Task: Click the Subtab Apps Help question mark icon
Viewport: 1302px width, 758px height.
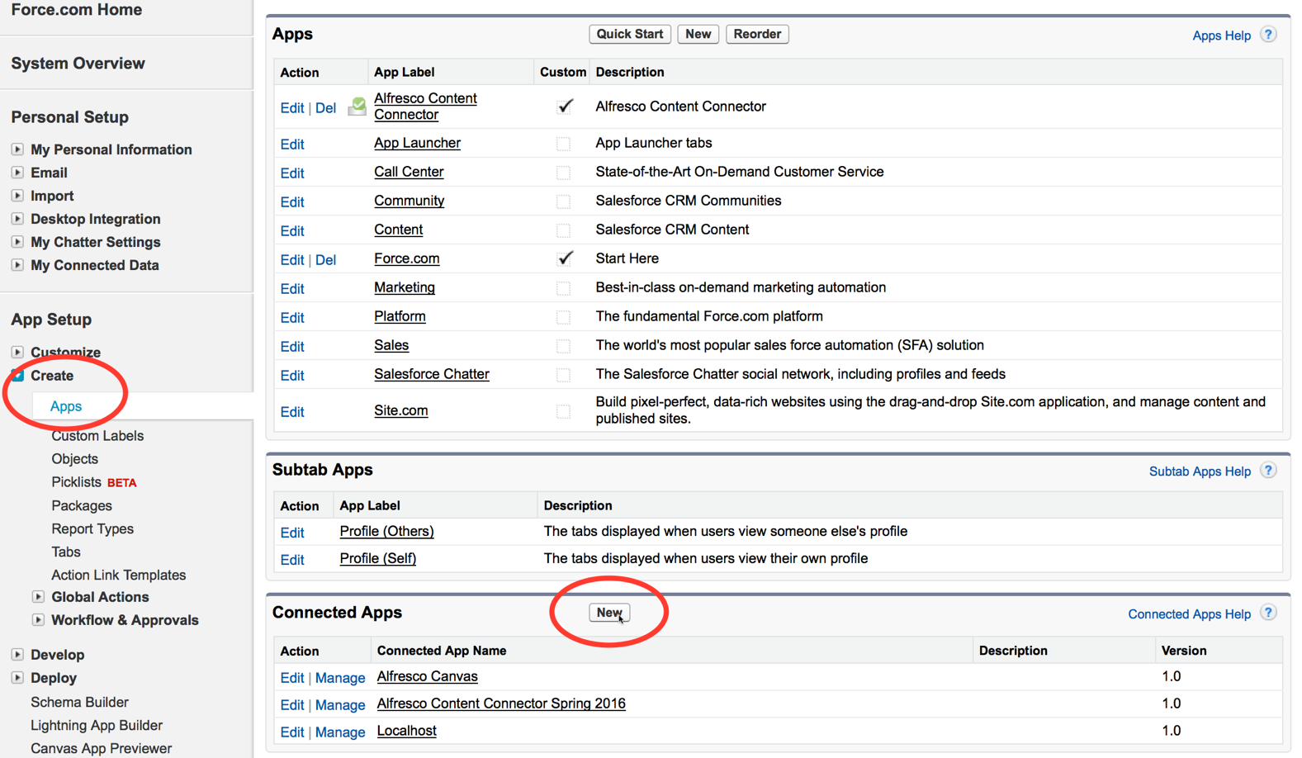Action: pos(1268,471)
